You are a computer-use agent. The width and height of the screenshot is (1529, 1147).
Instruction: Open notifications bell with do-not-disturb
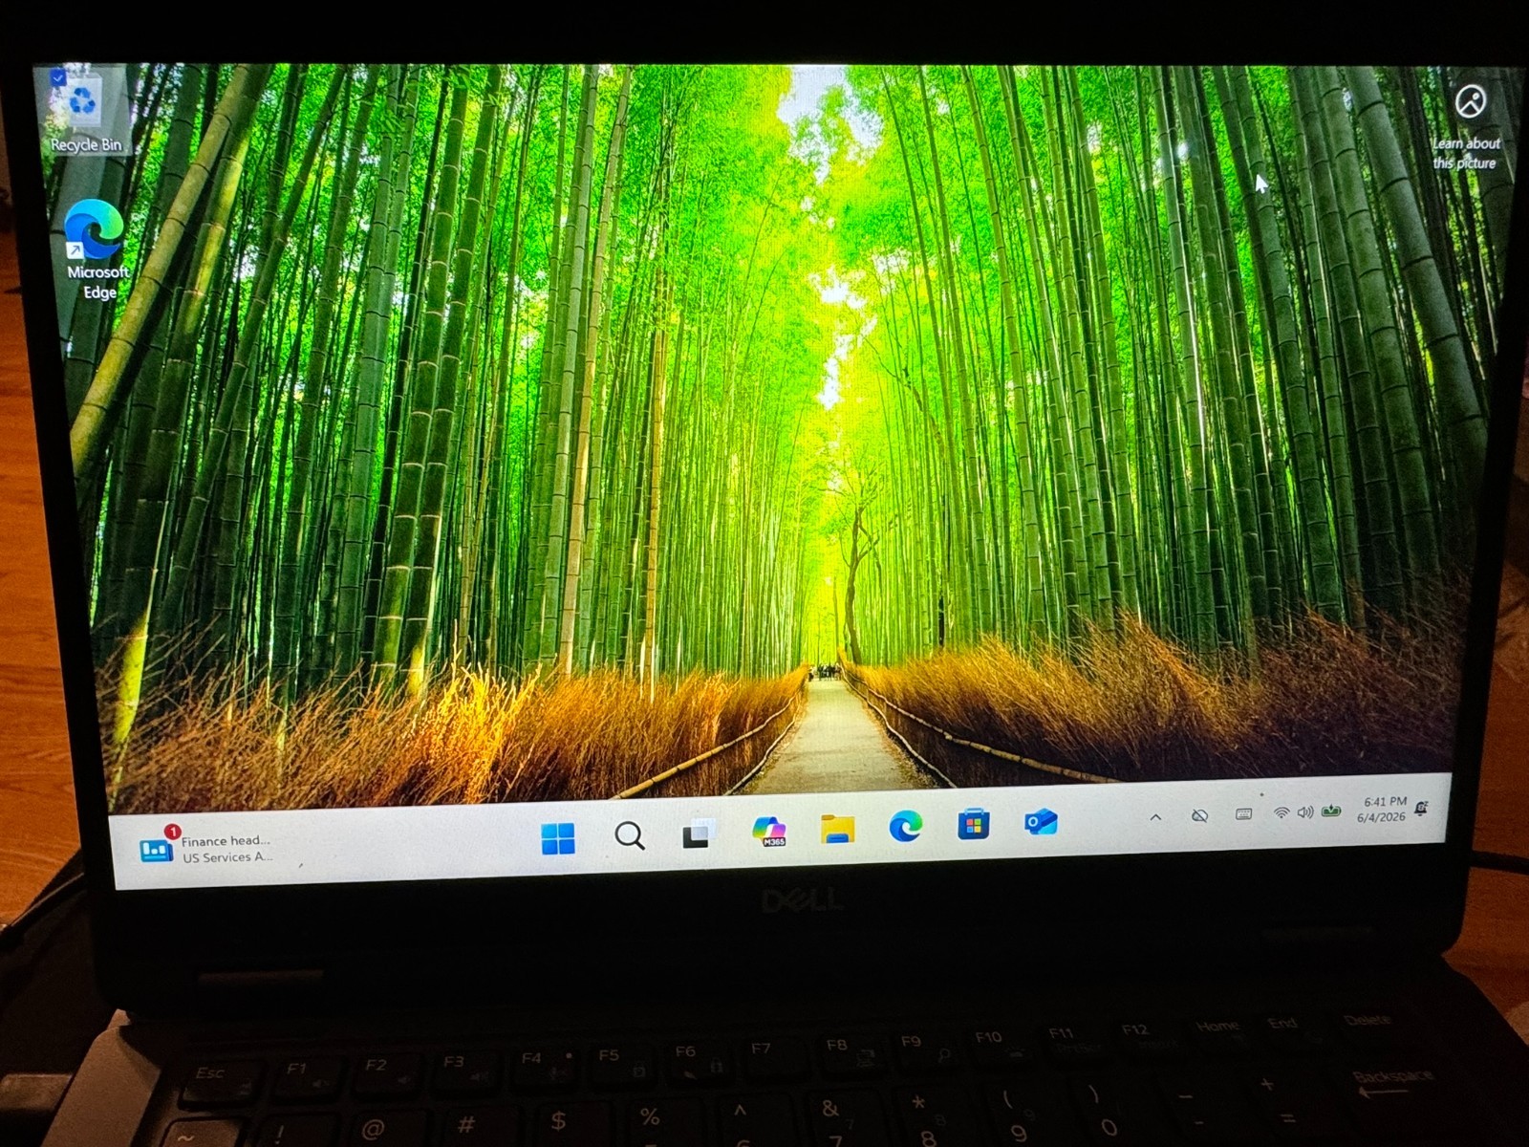1421,809
